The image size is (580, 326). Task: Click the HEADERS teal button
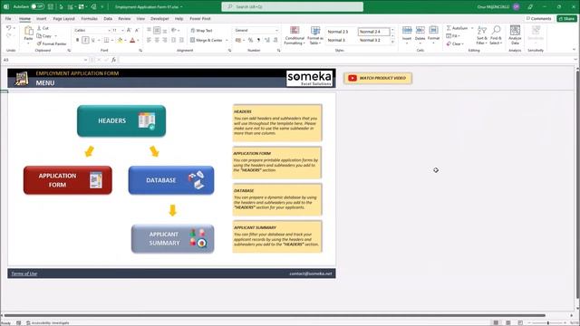[x=121, y=120]
